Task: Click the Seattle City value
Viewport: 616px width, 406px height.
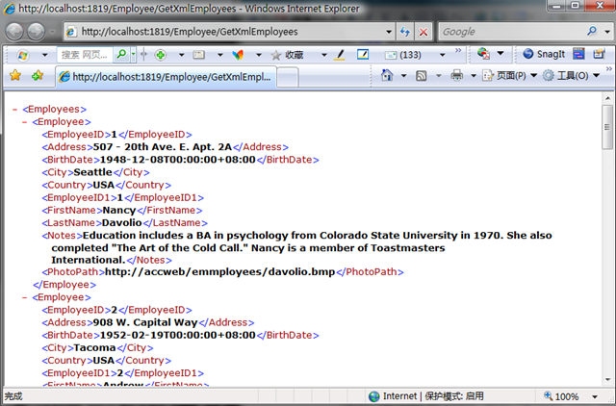Action: pos(92,172)
